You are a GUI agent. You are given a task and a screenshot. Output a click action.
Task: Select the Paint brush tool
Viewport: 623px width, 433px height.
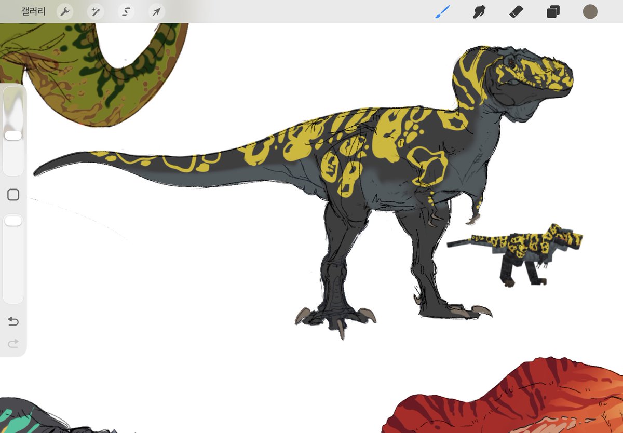click(x=442, y=11)
